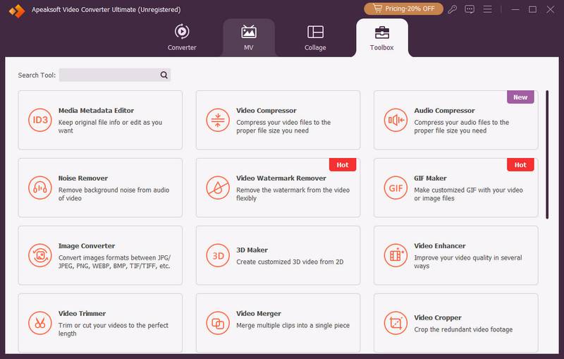Open the Video Enhancer icon
The height and width of the screenshot is (359, 564).
click(x=396, y=255)
